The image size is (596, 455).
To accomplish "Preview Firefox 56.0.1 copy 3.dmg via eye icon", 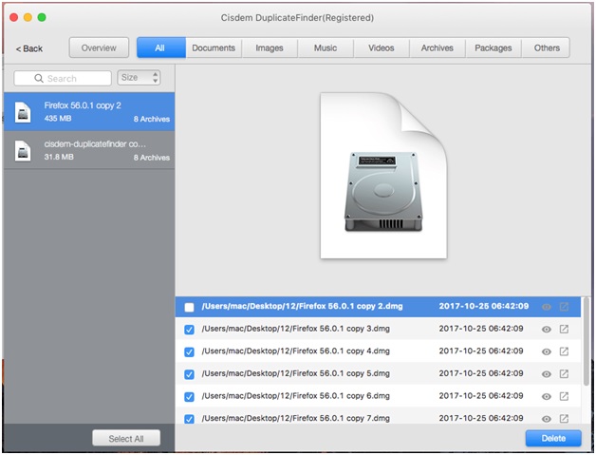I will 547,330.
